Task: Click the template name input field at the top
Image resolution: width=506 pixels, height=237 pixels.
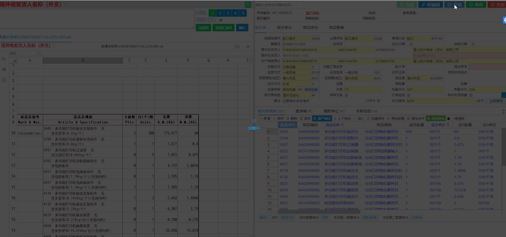Action: pyautogui.click(x=279, y=5)
